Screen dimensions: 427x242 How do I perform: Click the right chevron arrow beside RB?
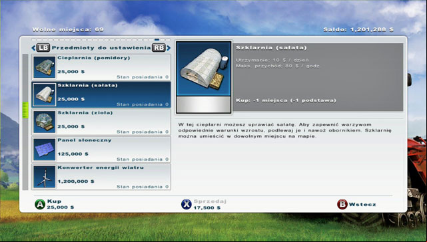click(169, 48)
